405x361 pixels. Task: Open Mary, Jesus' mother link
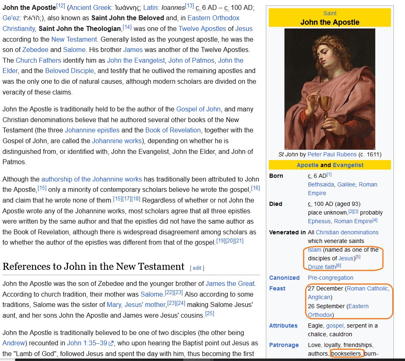coord(136,305)
